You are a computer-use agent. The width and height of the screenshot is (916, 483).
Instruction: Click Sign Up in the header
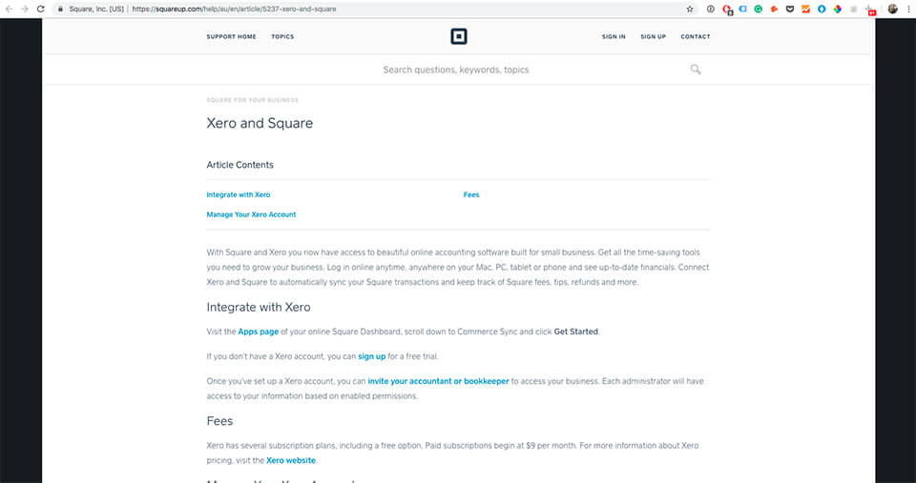[x=653, y=37]
